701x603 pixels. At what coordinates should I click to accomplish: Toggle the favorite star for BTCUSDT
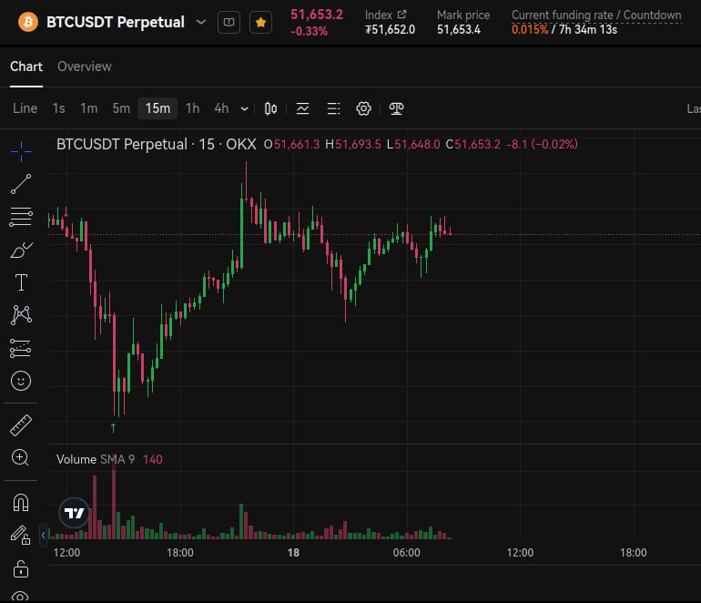(260, 23)
